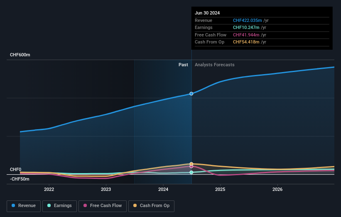This screenshot has height=217, width=341.
Task: Click the CHF422.035m revenue value
Action: point(247,20)
